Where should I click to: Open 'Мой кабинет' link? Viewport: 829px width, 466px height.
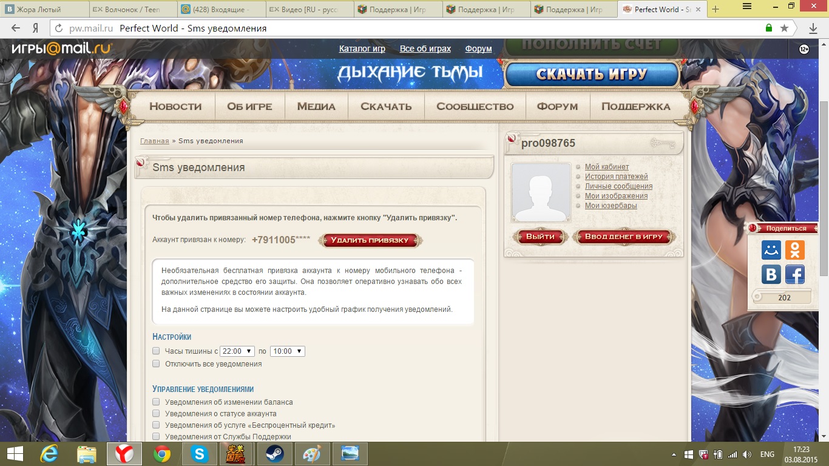pos(607,167)
